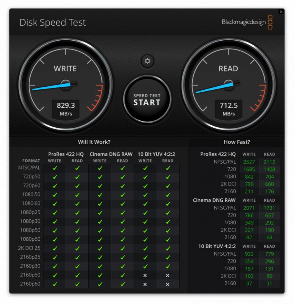Click the 2K DCI 25 10 Bit YUV write checkmark

pos(145,248)
